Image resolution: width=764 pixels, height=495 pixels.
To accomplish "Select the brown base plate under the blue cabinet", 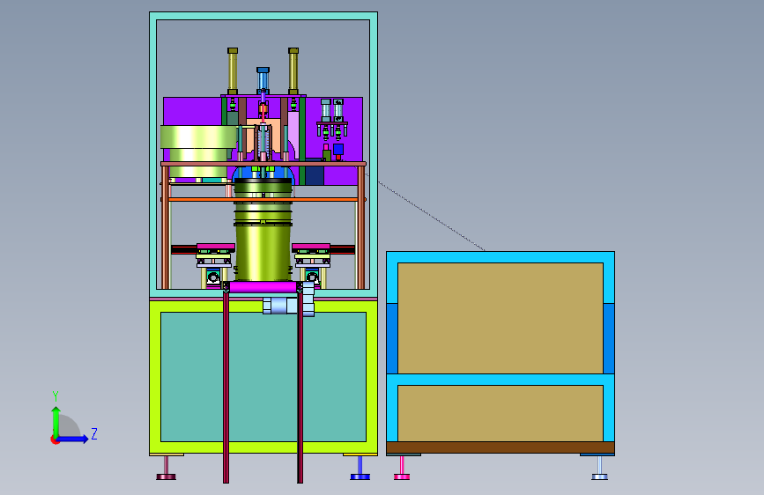I will coord(501,447).
